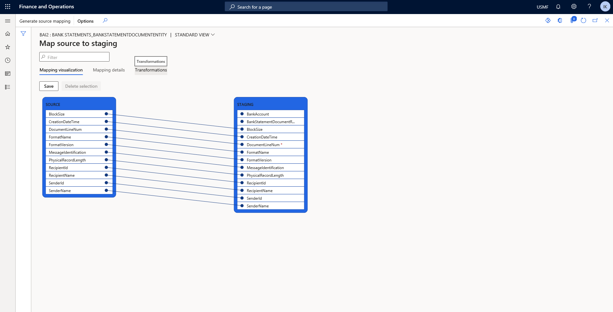Open Favorites star in the sidebar

[8, 47]
